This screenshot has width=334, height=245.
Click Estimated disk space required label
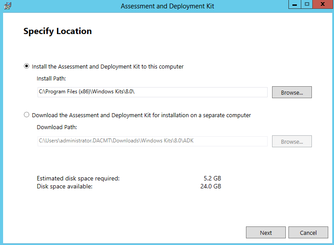[78, 178]
